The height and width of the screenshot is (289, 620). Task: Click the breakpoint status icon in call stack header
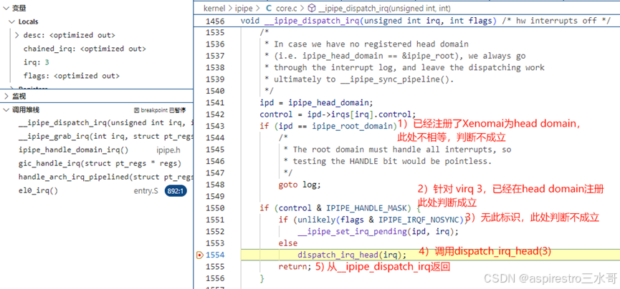(x=136, y=110)
